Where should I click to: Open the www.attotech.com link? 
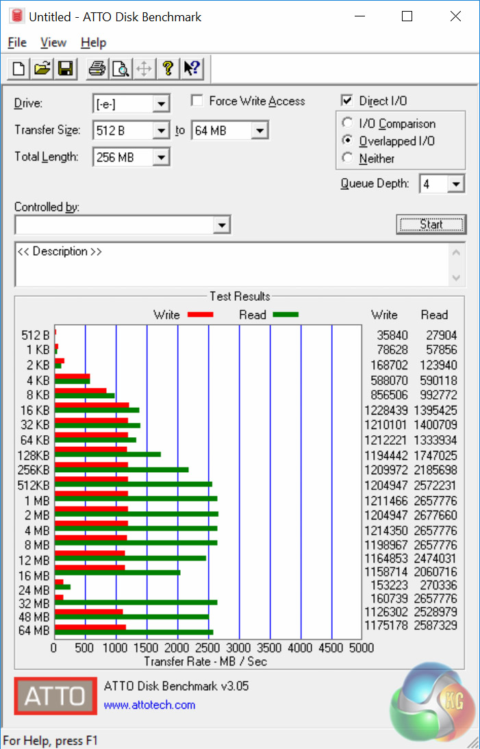pos(149,705)
